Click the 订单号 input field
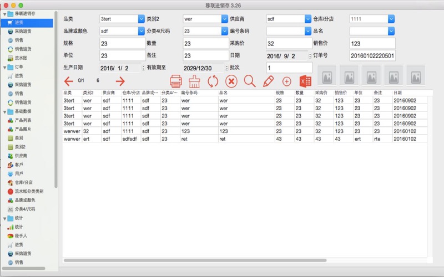The image size is (444, 277). point(372,55)
